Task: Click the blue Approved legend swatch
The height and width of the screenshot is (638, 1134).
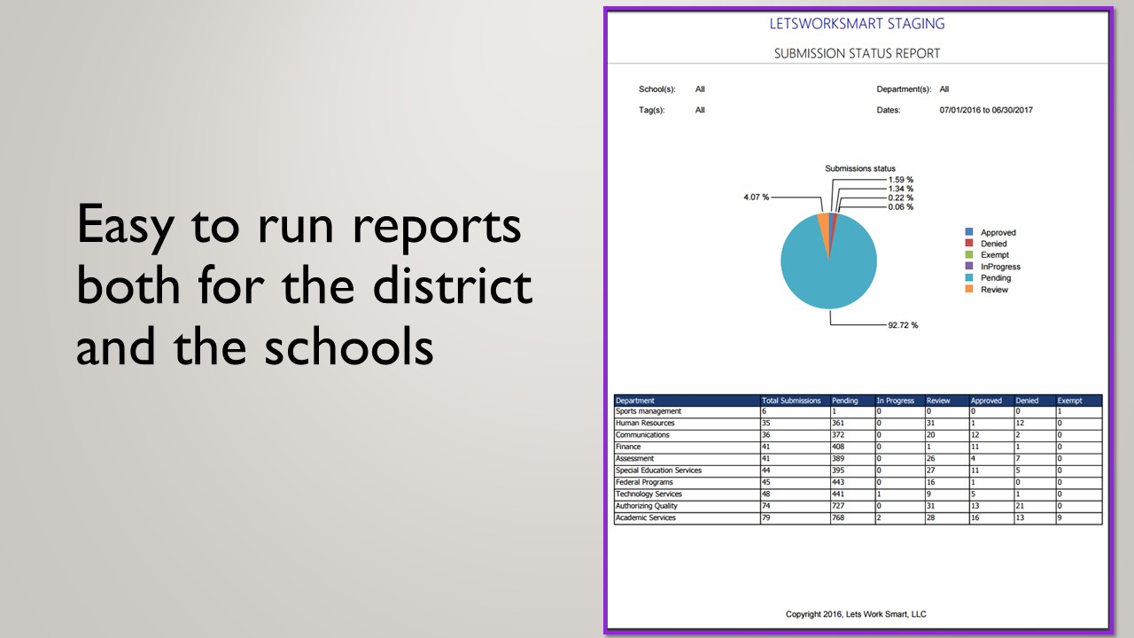Action: (x=969, y=232)
